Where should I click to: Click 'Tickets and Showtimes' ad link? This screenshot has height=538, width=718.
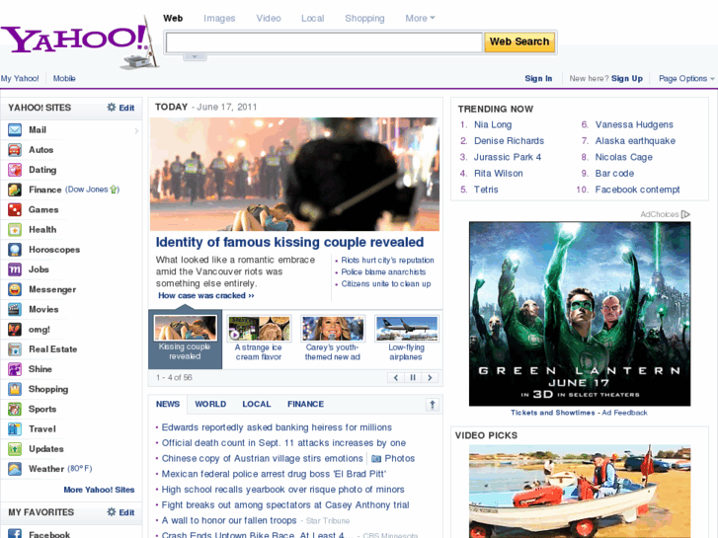[553, 413]
